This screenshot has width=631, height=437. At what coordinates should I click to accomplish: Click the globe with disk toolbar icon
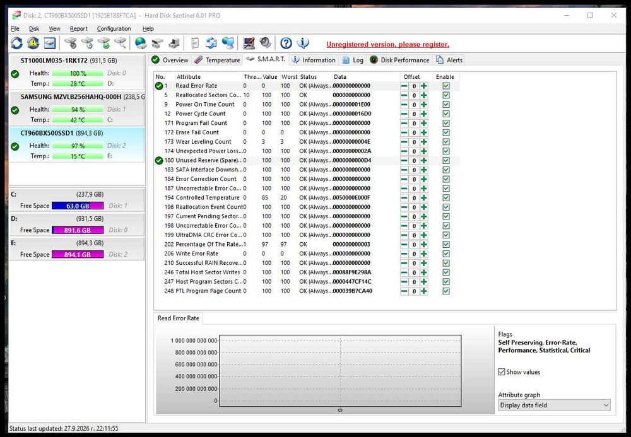[141, 43]
